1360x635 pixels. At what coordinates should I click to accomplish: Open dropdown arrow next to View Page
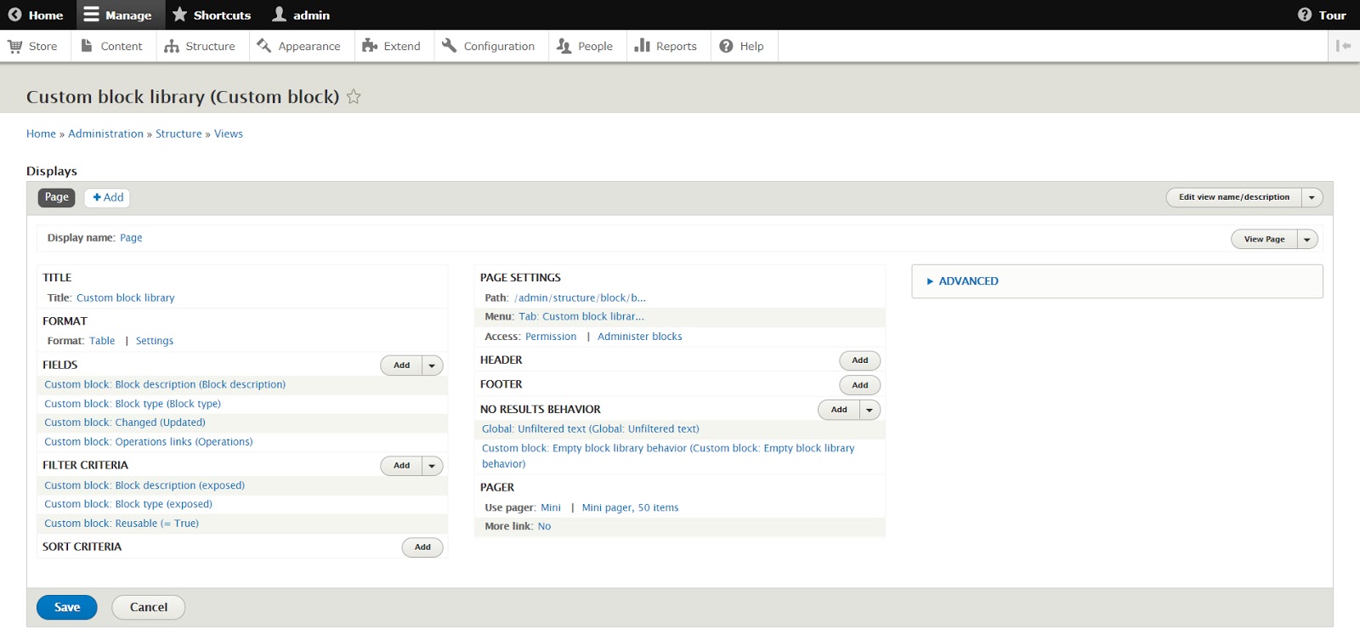click(1307, 240)
